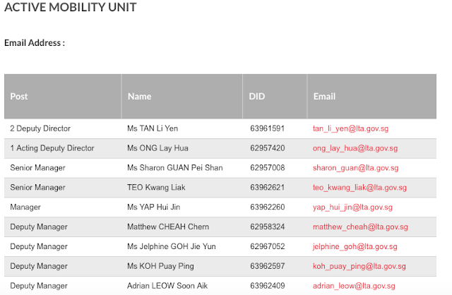Click the 1 Acting Deputy Director cell
This screenshot has height=295, width=452.
(x=52, y=149)
